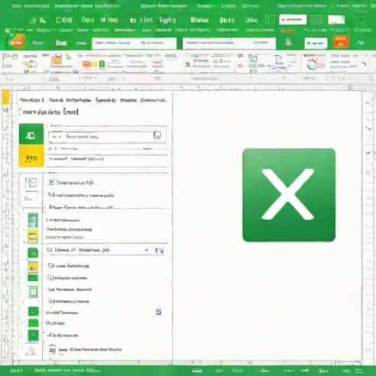Click the white button between the yellow icon and orange button
The height and width of the screenshot is (376, 376).
[316, 43]
